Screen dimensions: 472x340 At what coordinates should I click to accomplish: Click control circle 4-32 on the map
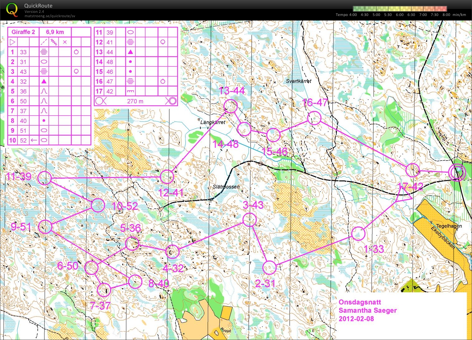pyautogui.click(x=172, y=251)
